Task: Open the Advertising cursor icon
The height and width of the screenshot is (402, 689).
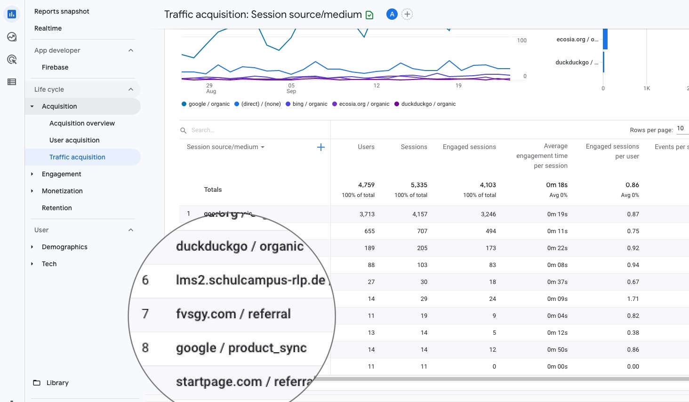Action: (12, 59)
